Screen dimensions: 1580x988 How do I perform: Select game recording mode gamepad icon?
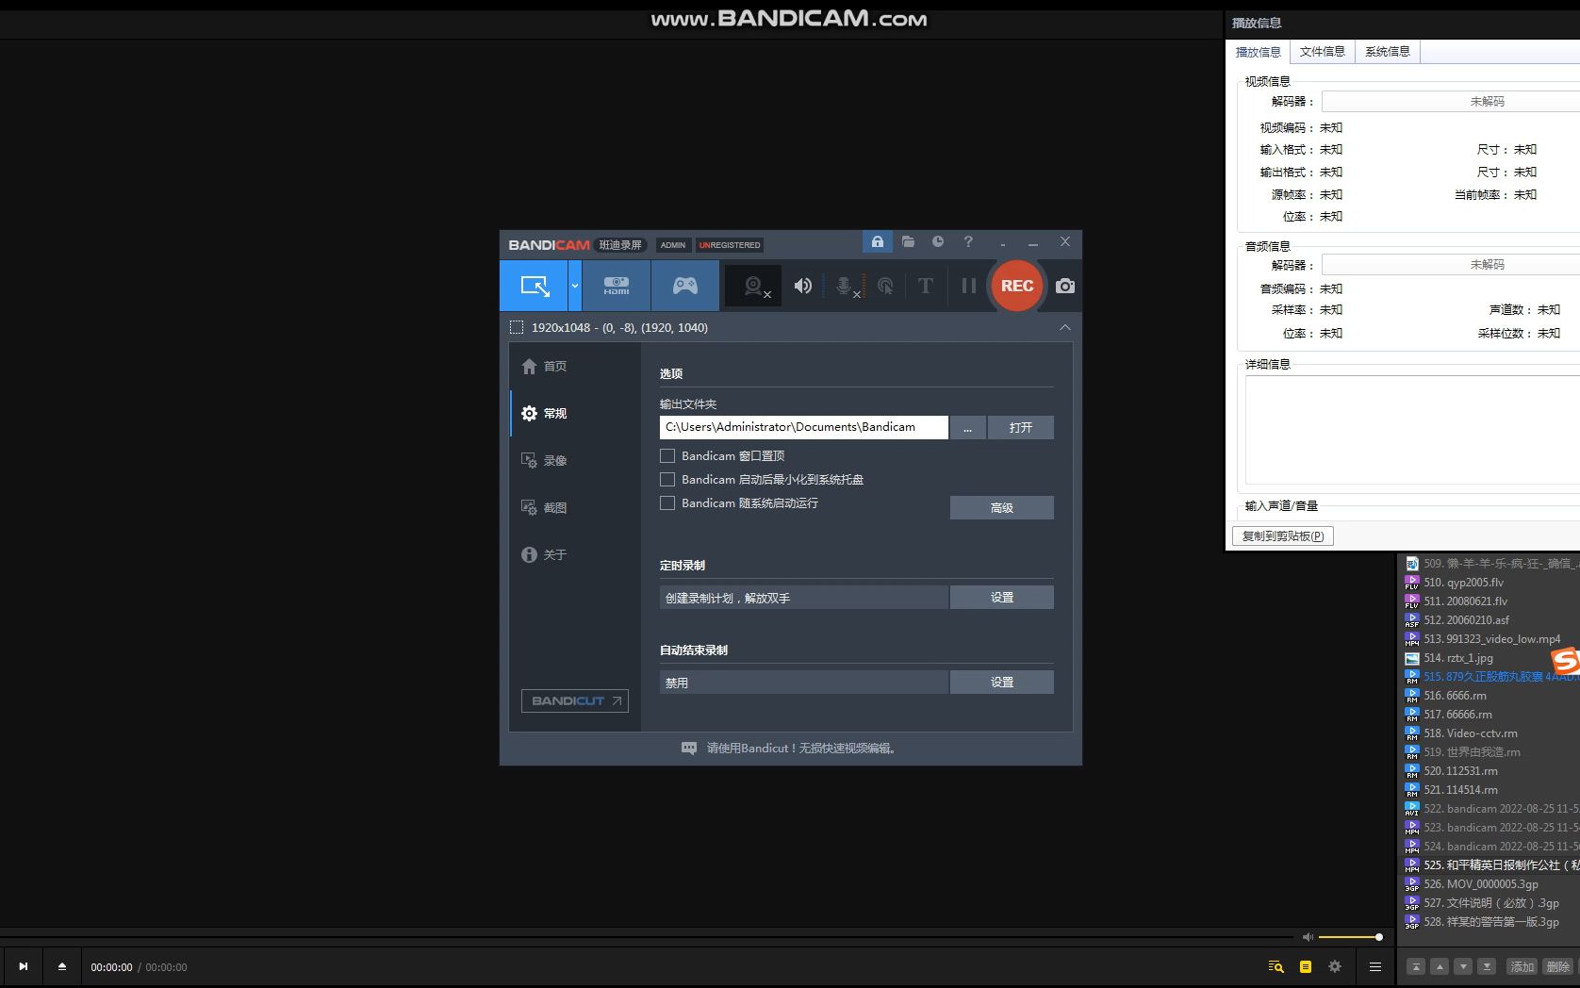tap(685, 286)
